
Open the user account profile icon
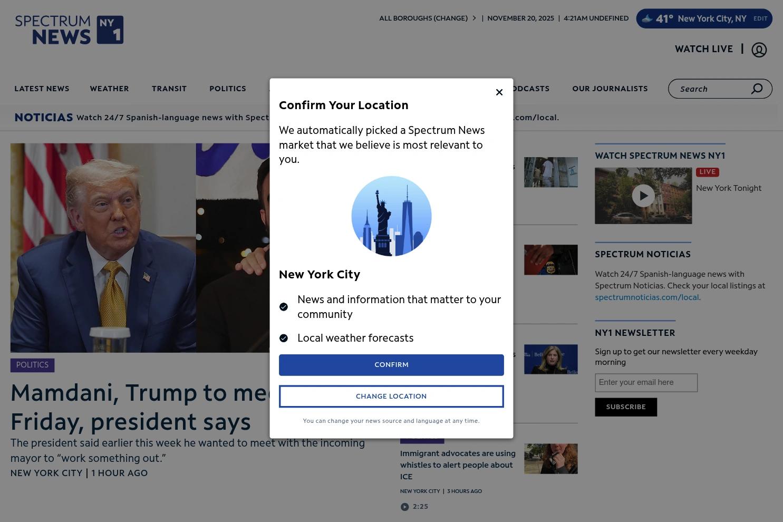759,50
